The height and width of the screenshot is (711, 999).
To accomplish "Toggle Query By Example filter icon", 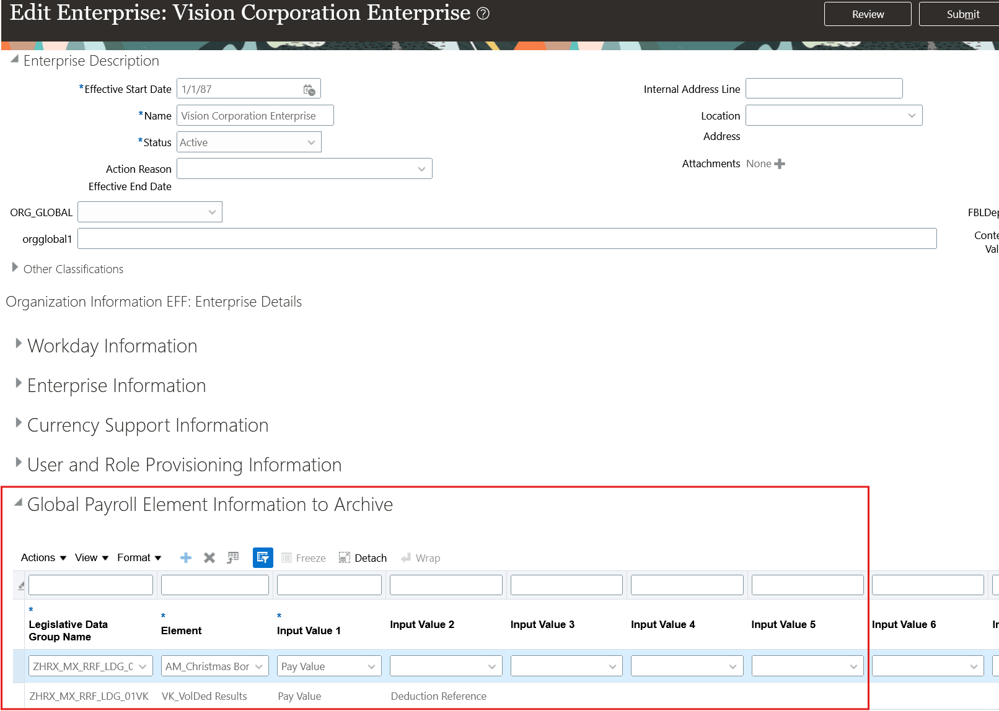I will click(263, 557).
